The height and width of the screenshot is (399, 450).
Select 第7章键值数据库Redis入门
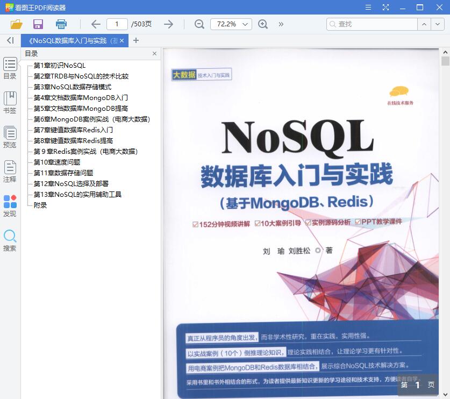tap(73, 130)
